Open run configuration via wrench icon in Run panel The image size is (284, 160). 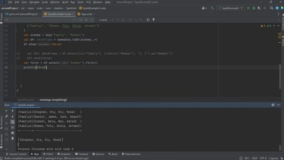6,116
